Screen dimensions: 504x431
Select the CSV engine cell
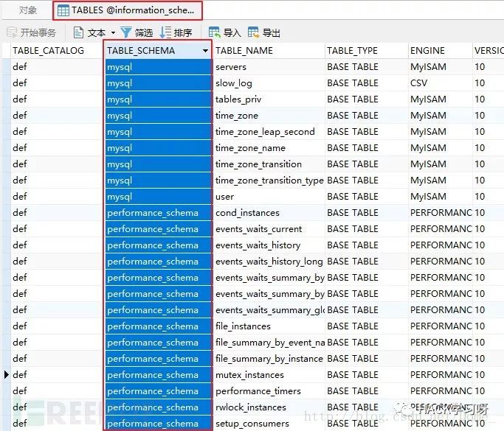(x=418, y=83)
